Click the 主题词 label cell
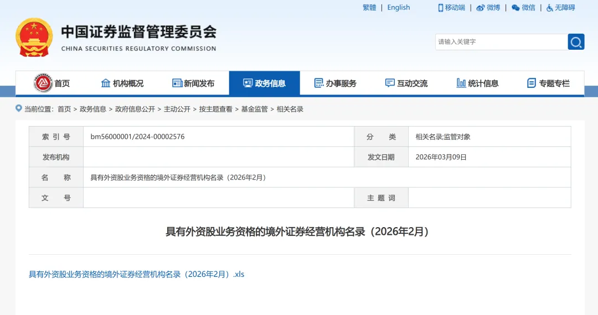Viewport: 598px width, 315px height. point(381,198)
